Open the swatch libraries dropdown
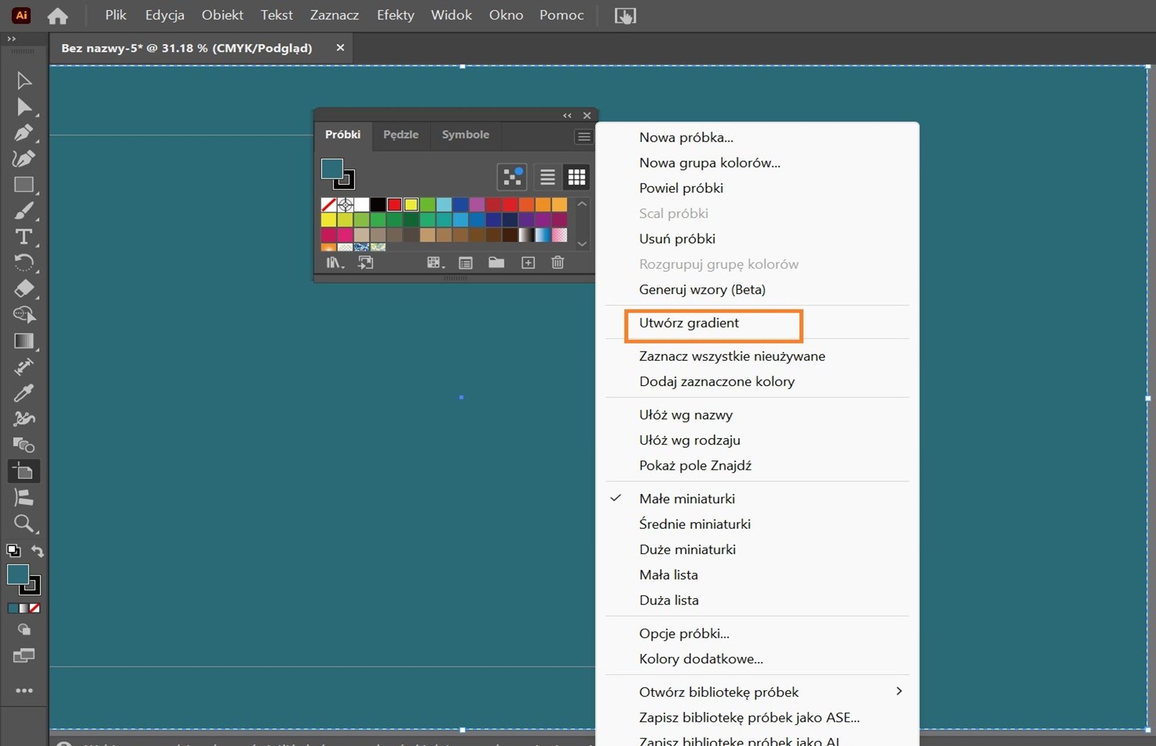Image resolution: width=1156 pixels, height=746 pixels. pos(335,263)
